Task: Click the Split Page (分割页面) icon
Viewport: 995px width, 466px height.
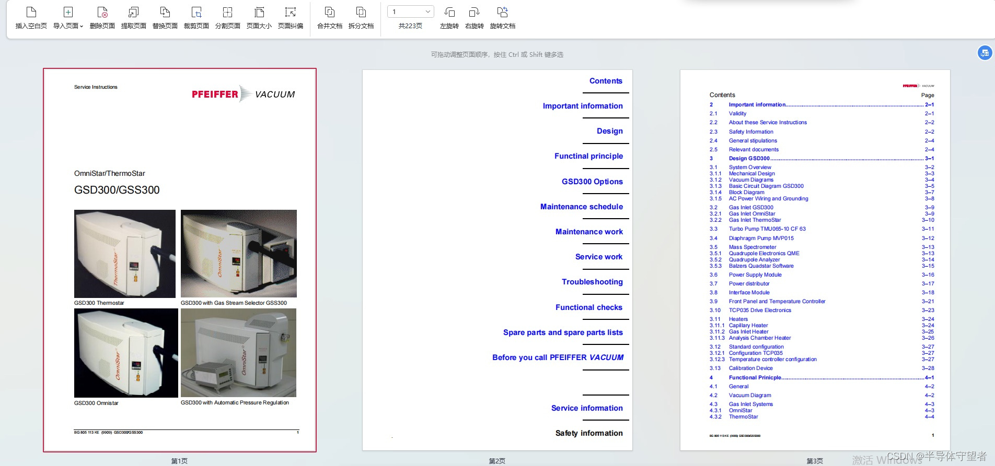Action: [228, 12]
